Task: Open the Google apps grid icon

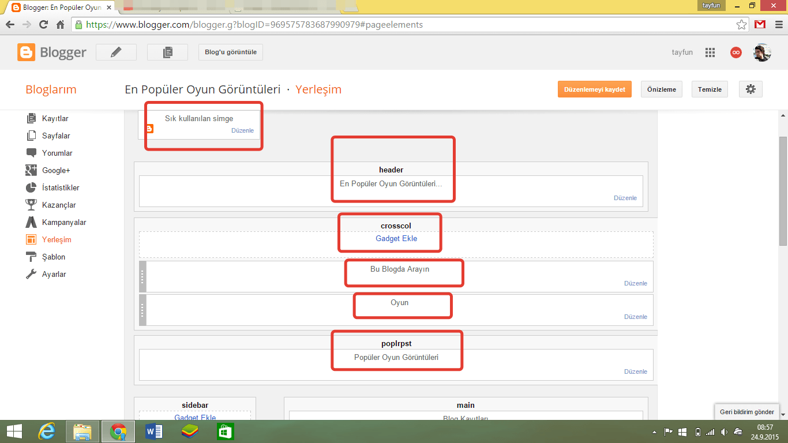Action: click(710, 52)
